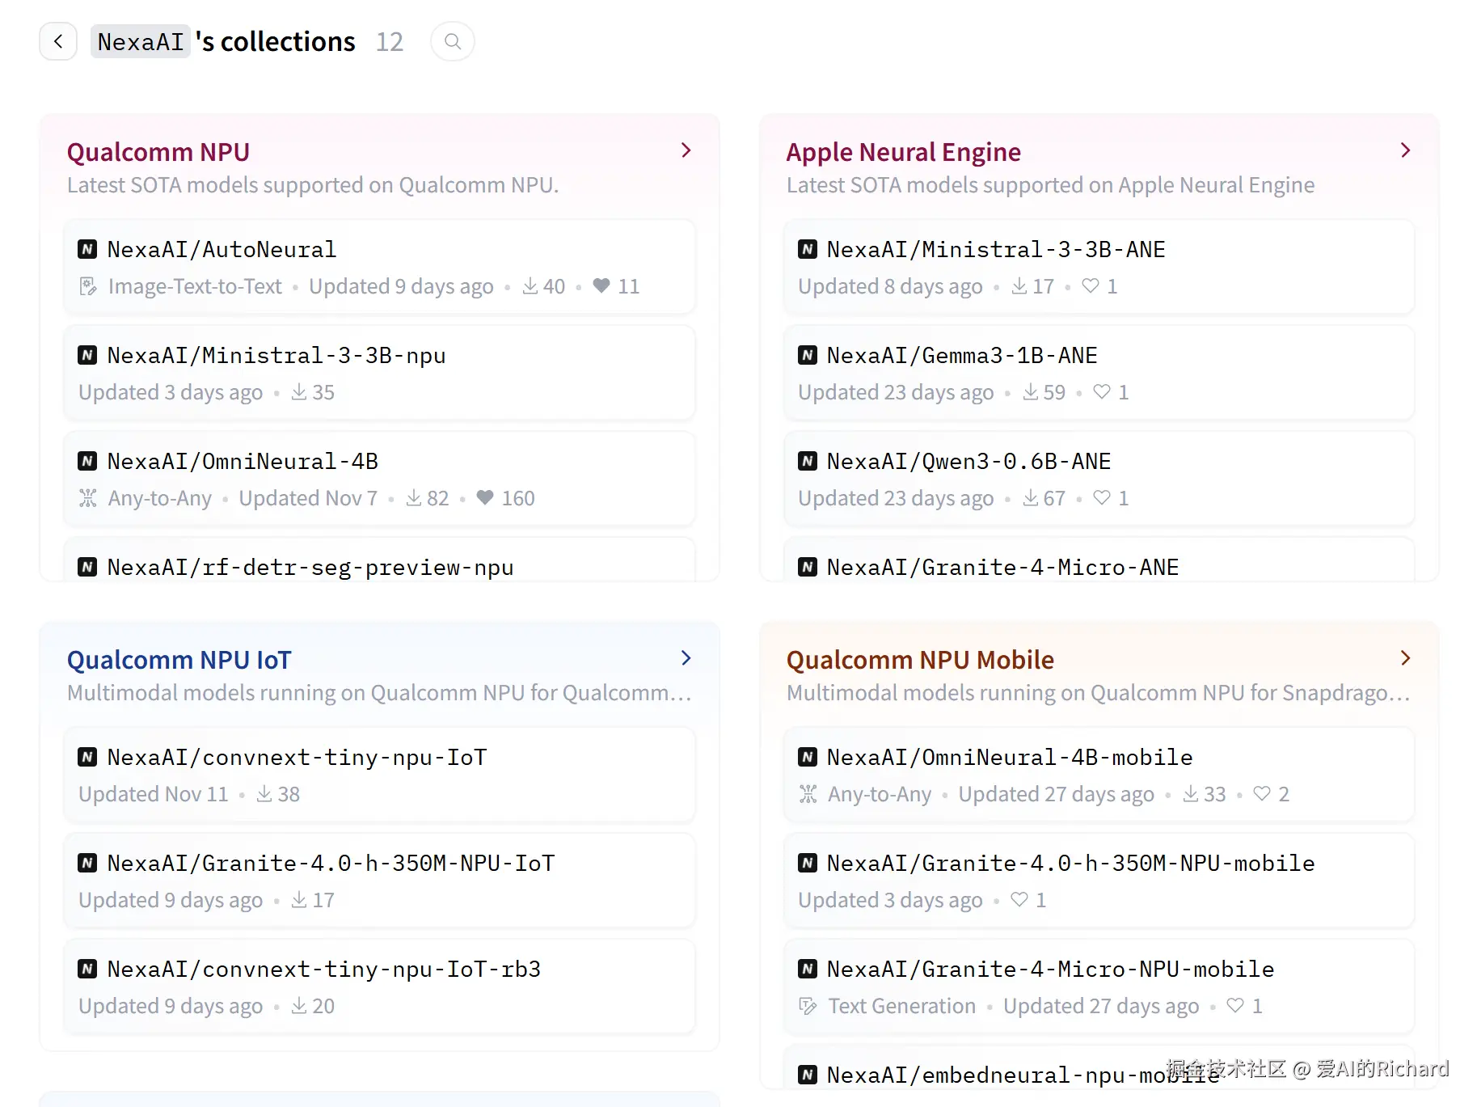1477x1107 pixels.
Task: Open the NexaAI/Ministral-3-3B-ANE model card
Action: point(995,250)
